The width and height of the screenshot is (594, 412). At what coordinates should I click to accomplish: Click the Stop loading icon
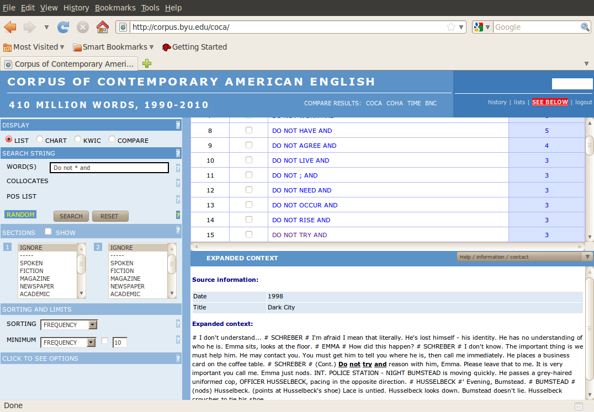click(x=83, y=27)
